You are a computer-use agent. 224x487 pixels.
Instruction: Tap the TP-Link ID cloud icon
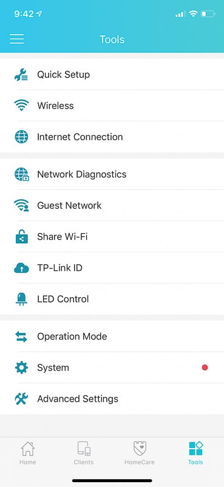pos(21,268)
